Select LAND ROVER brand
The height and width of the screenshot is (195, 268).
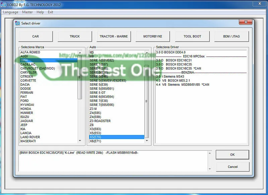49,137
